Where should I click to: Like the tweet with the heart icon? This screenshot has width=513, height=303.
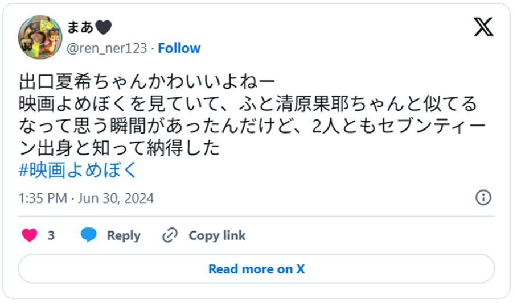(x=29, y=235)
